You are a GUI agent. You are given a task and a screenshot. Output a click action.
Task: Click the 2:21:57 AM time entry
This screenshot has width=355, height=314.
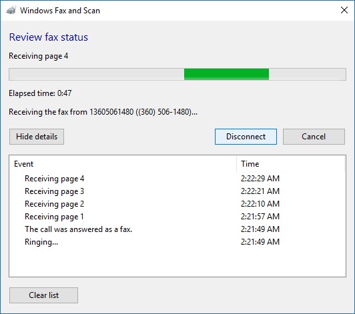(260, 217)
